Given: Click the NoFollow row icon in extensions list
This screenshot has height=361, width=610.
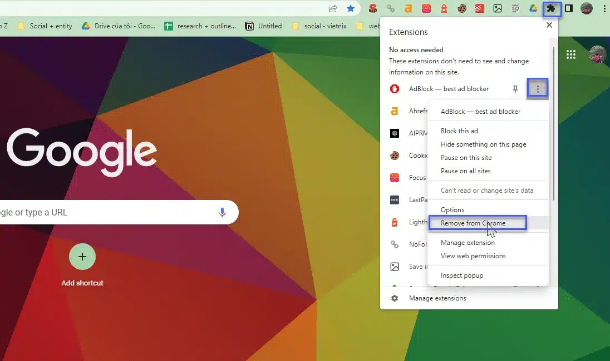Looking at the screenshot, I should [395, 244].
